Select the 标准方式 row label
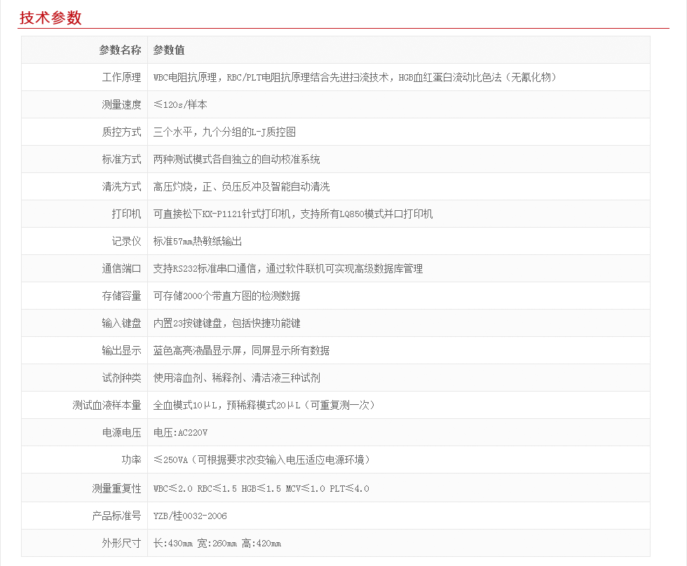The image size is (687, 566). point(121,159)
